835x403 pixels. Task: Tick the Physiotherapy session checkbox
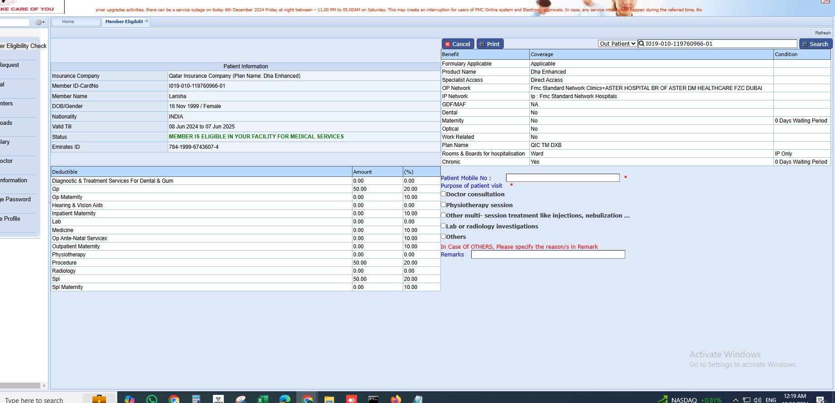pos(444,205)
